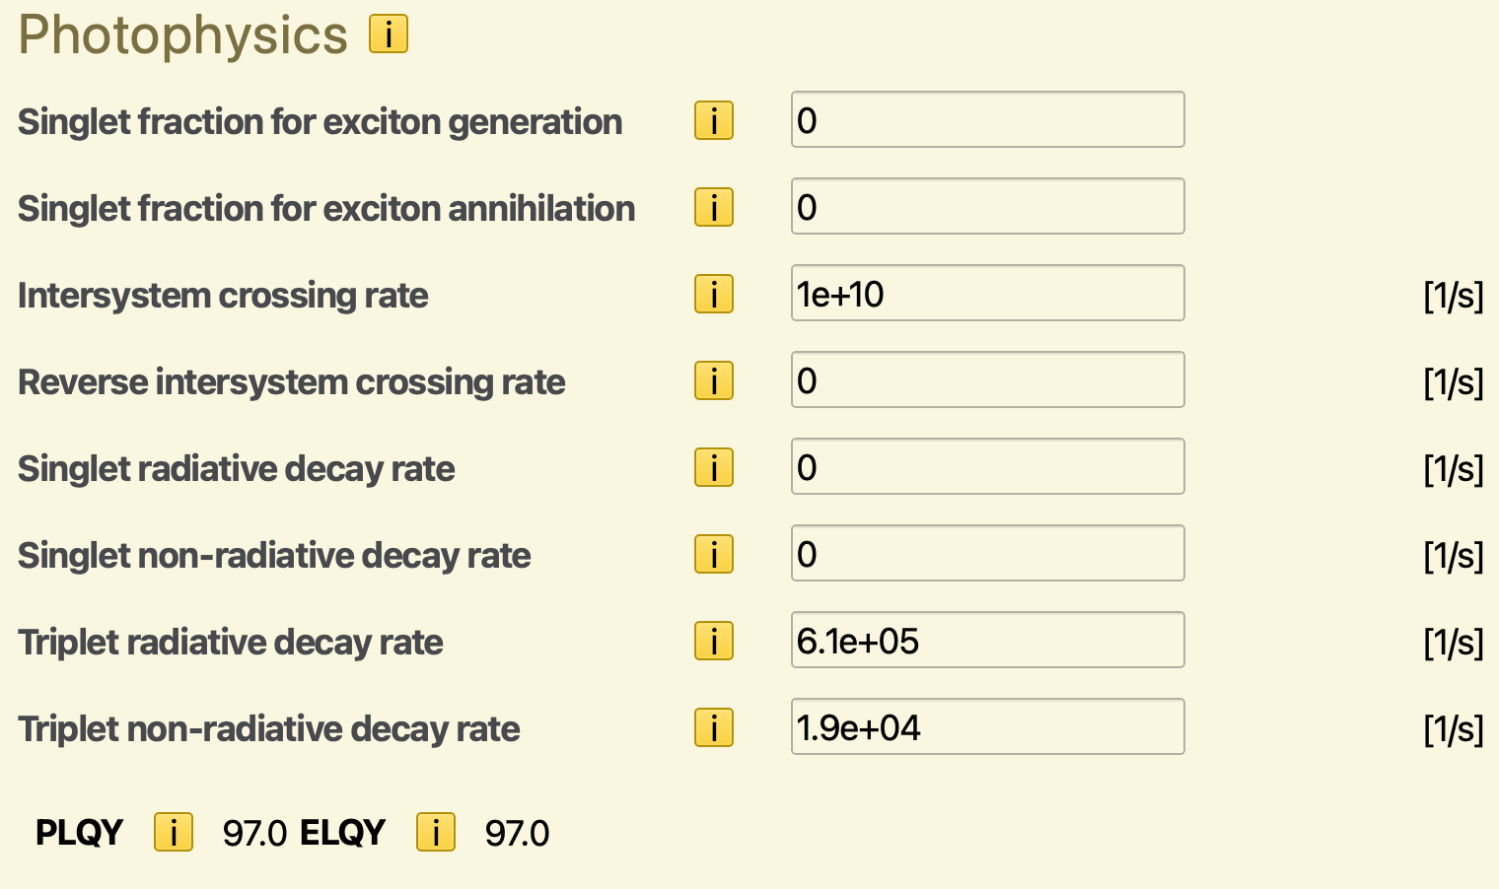Open Reverse intersystem crossing rate info icon
The width and height of the screenshot is (1499, 889).
point(713,381)
